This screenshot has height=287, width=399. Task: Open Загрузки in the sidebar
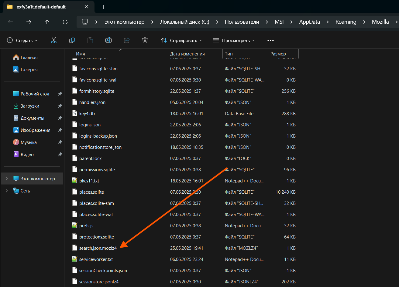[30, 106]
